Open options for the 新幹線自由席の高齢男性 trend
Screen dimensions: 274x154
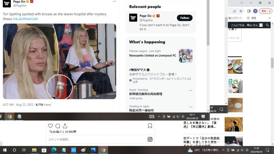pyautogui.click(x=191, y=91)
